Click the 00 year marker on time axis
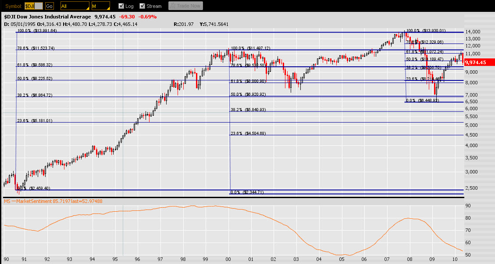 228,259
